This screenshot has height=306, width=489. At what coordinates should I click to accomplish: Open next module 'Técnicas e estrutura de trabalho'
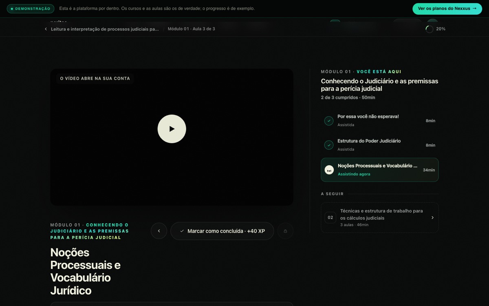coord(380,218)
